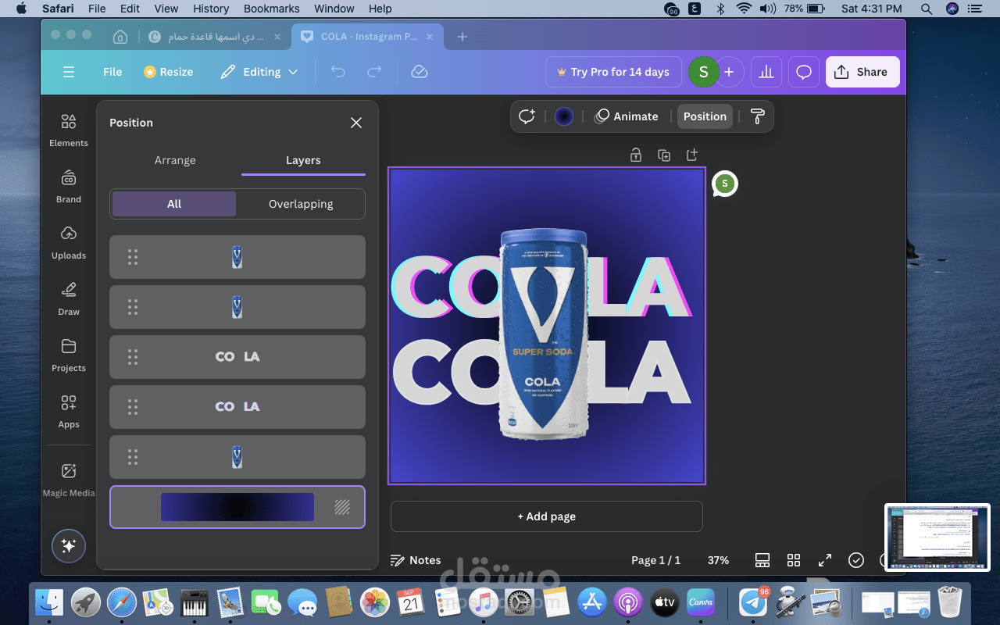This screenshot has width=1000, height=625.
Task: Click the green S profile avatar
Action: click(x=704, y=72)
